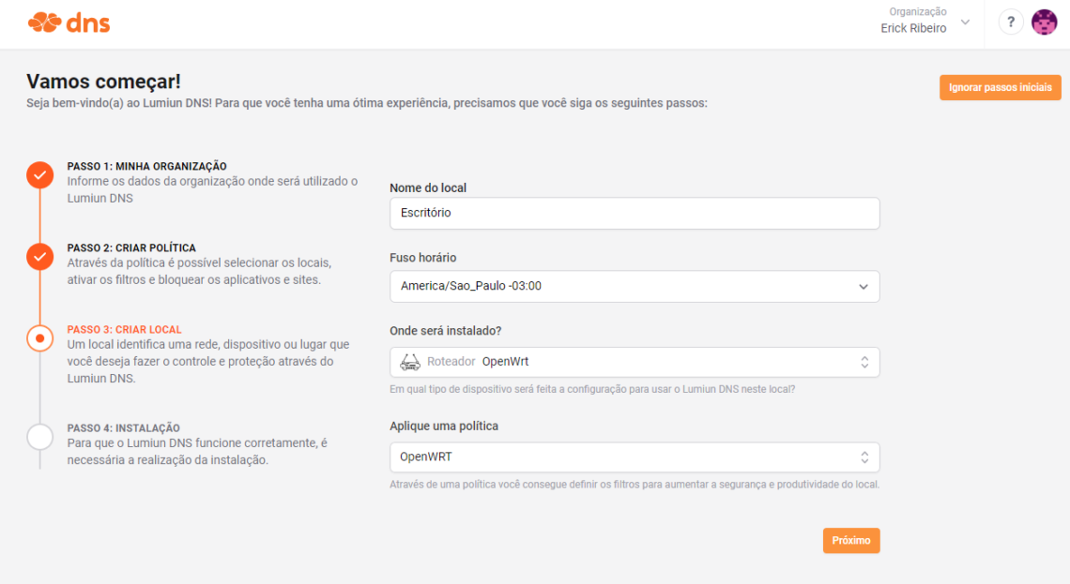Expand the Organização Erick Ribeiro chevron
The image size is (1070, 584).
(x=965, y=22)
